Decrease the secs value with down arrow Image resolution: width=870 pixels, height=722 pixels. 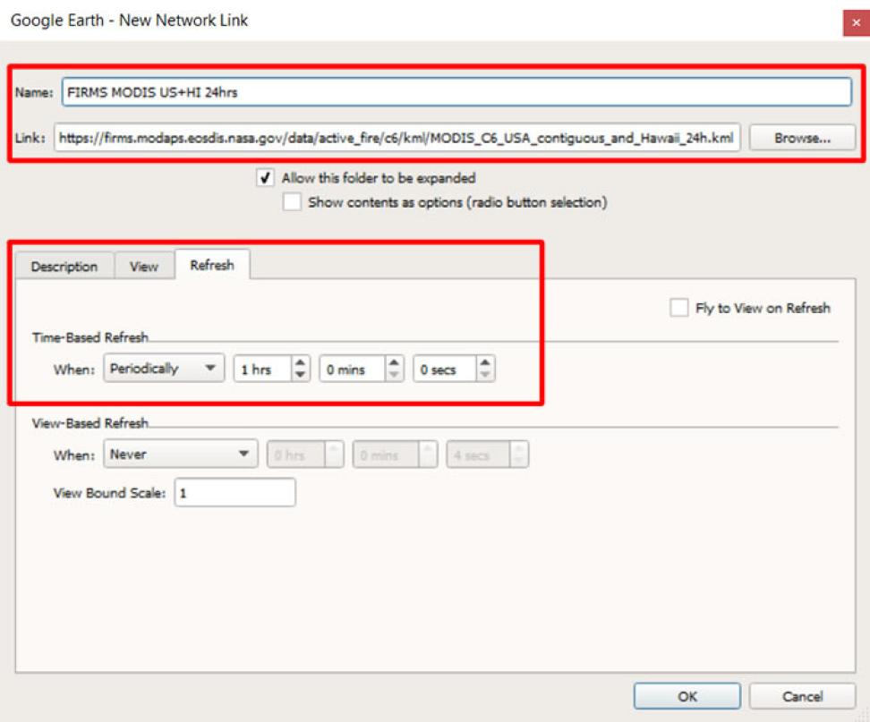pyautogui.click(x=485, y=375)
